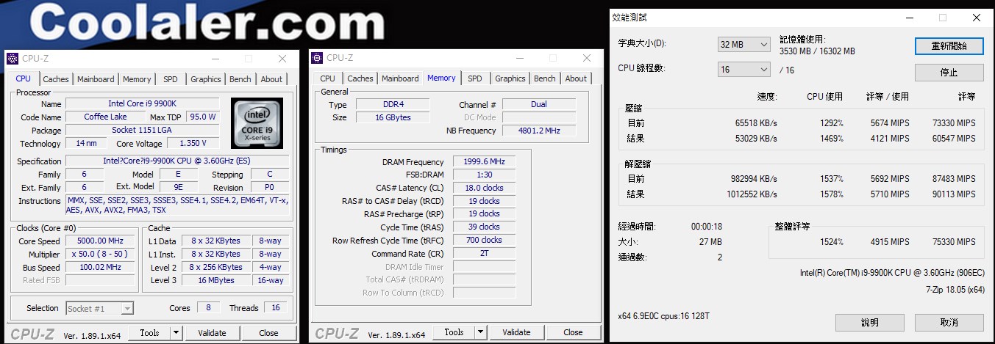Image resolution: width=995 pixels, height=344 pixels.
Task: Click the NB Frequency 4801.2 MHz value
Action: [x=539, y=131]
